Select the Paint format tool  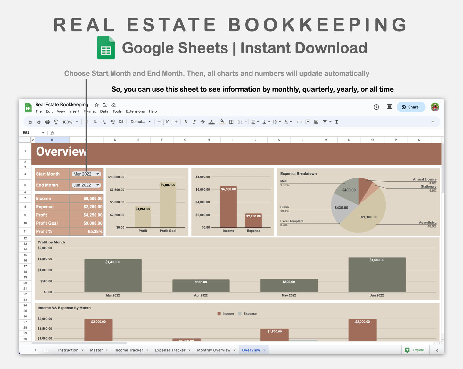point(56,122)
